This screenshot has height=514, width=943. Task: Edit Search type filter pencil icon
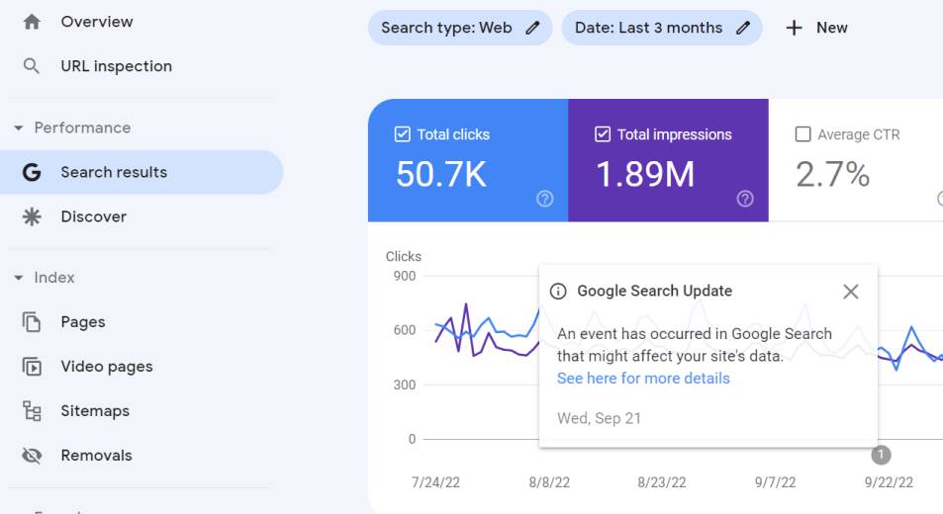coord(532,28)
